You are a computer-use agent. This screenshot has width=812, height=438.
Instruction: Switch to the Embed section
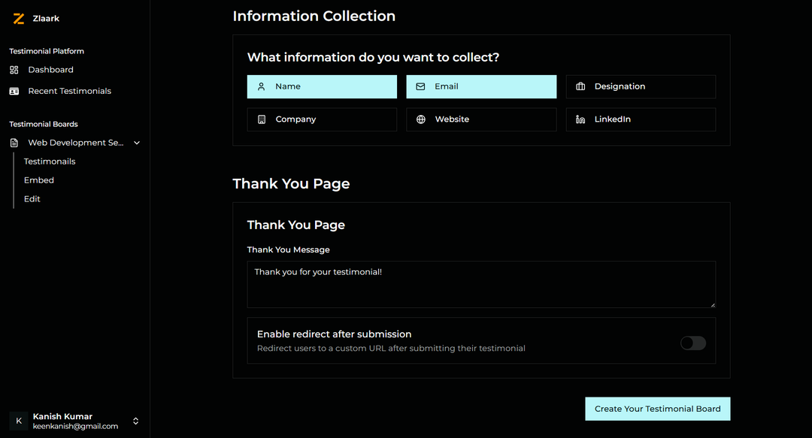[x=38, y=180]
